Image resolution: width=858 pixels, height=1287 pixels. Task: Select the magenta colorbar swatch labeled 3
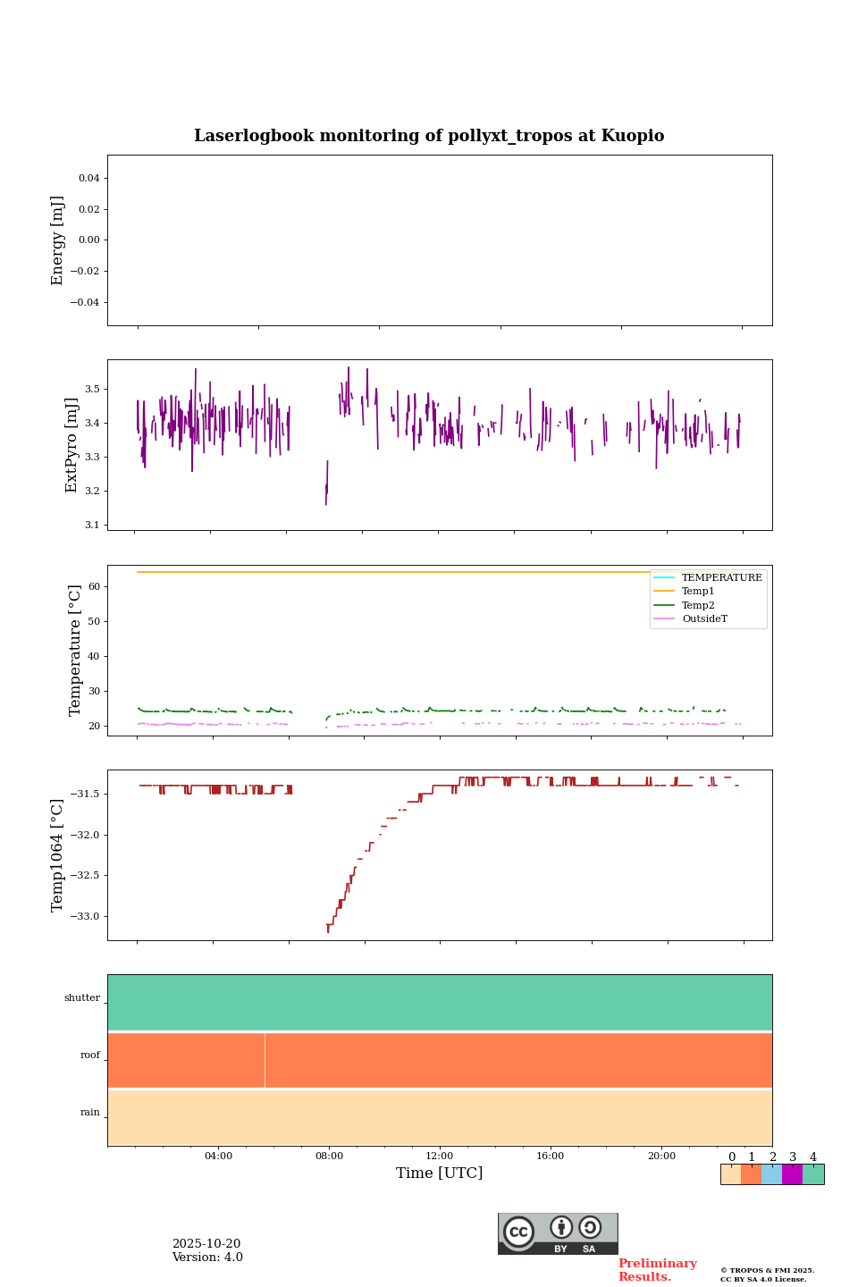[792, 1174]
